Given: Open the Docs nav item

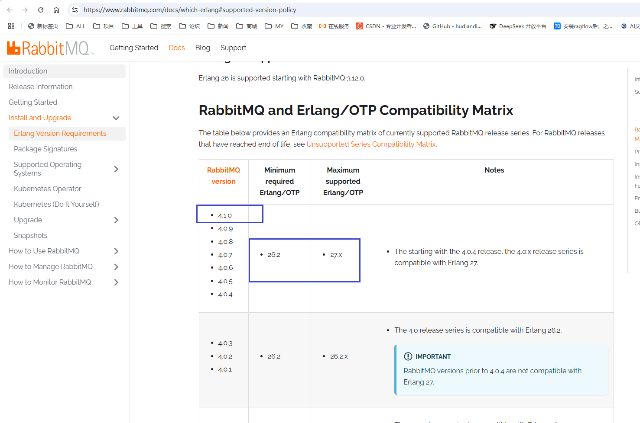Looking at the screenshot, I should (177, 48).
